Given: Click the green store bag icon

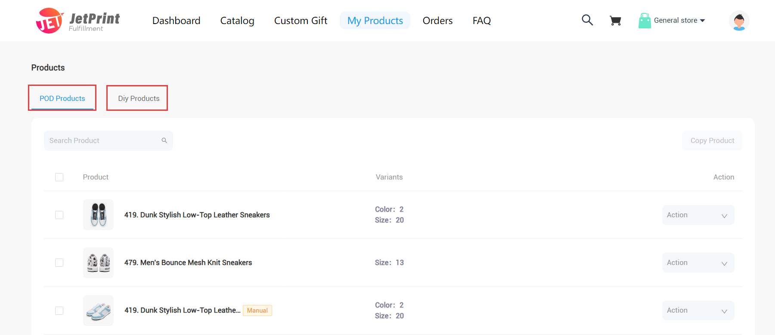Looking at the screenshot, I should (x=645, y=21).
